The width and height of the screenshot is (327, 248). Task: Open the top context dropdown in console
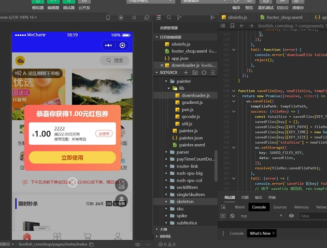coord(261,216)
